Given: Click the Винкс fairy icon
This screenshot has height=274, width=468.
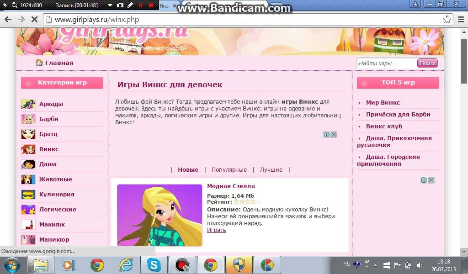Looking at the screenshot, I should click(28, 149).
